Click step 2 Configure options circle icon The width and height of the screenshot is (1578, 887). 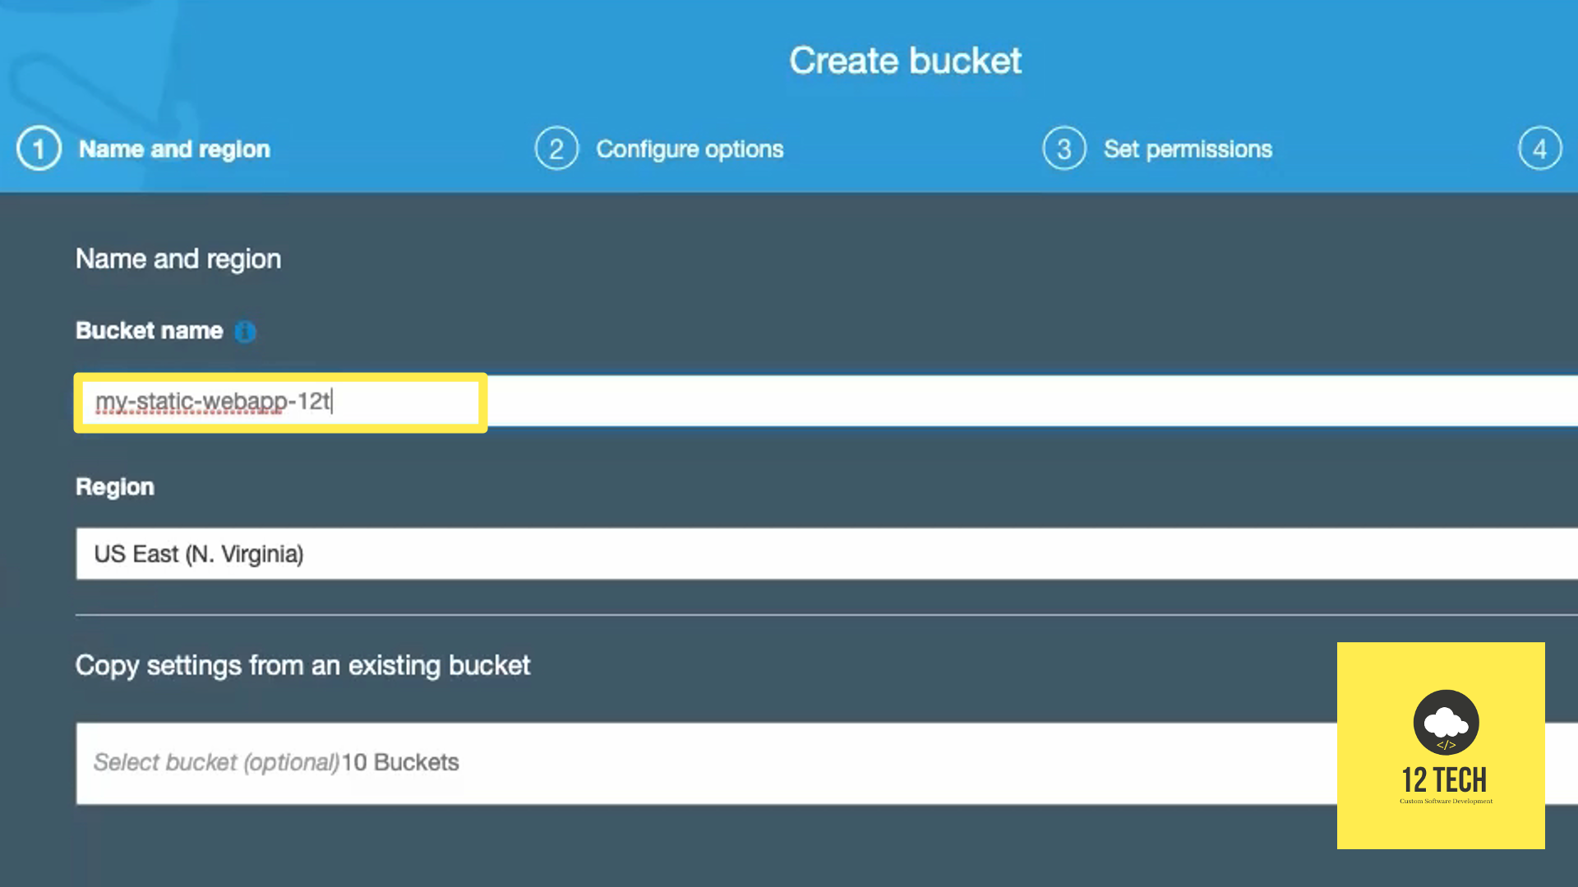pyautogui.click(x=556, y=149)
